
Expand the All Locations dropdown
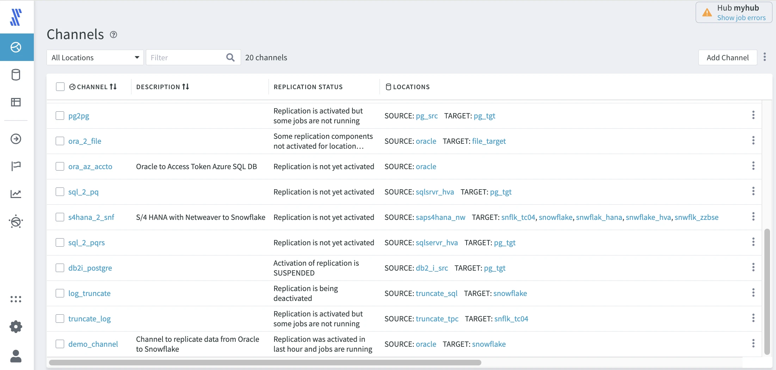pyautogui.click(x=95, y=57)
